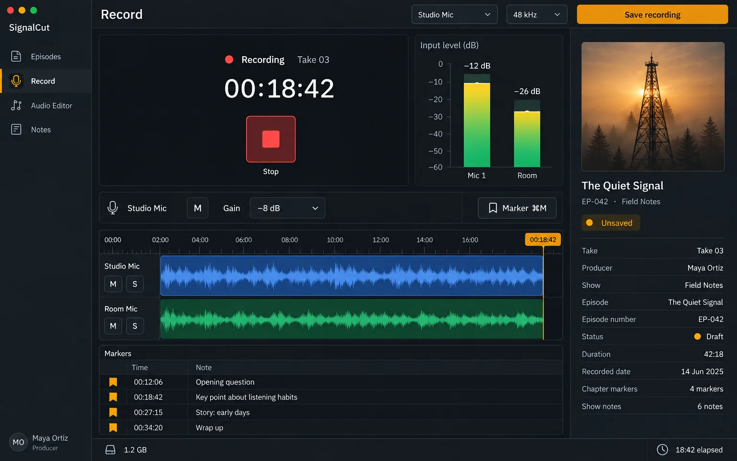The height and width of the screenshot is (461, 737).
Task: Click the Episodes document icon
Action: tap(16, 57)
